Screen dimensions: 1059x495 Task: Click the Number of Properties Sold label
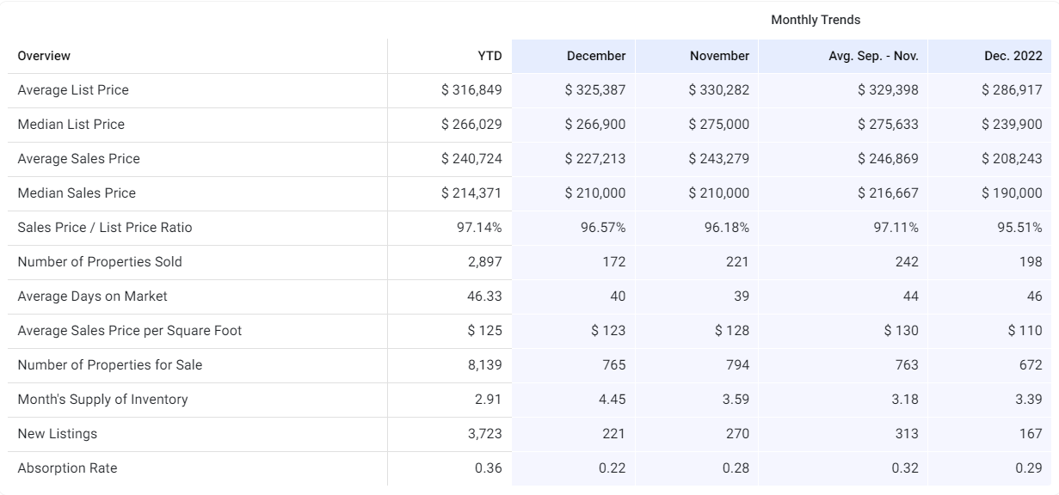click(x=100, y=262)
